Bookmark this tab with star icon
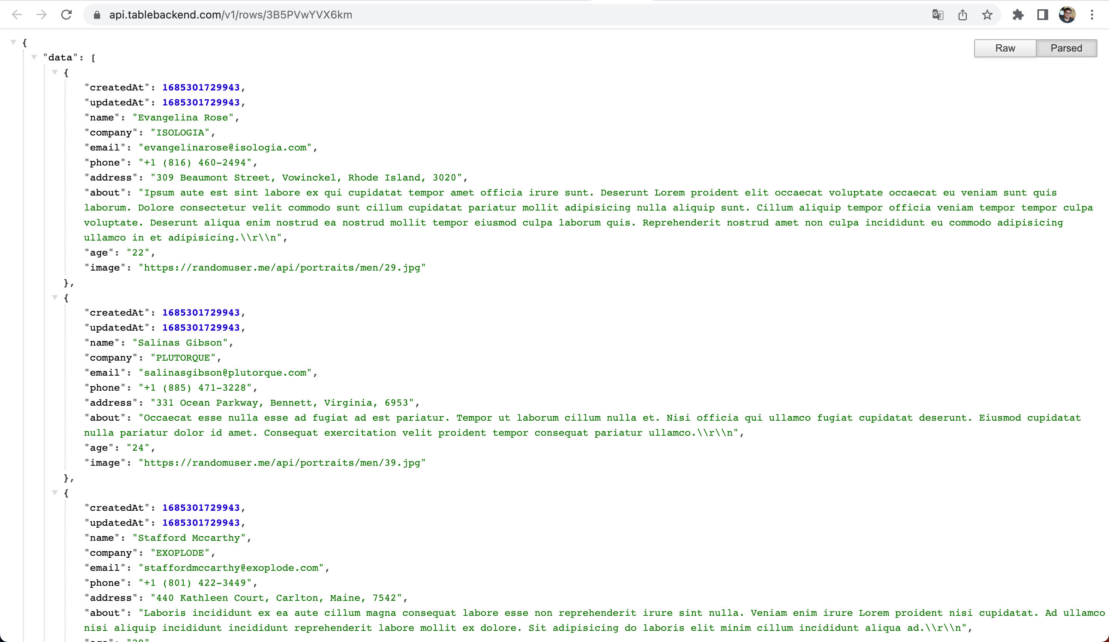 (987, 15)
